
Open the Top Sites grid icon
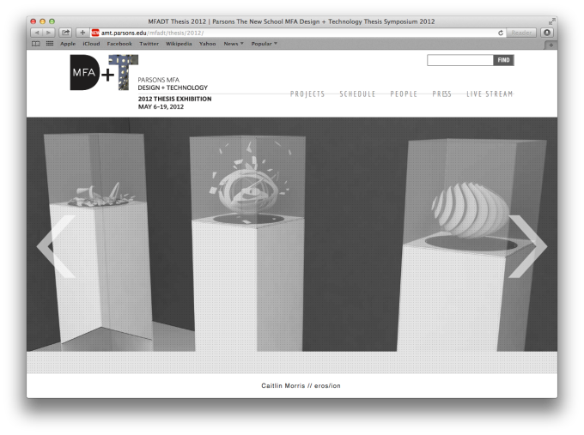pos(50,44)
